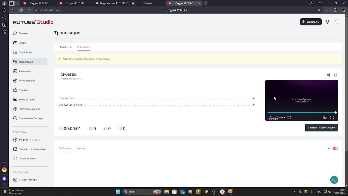Select the Донаты chat tab
Screen dimensions: 348x196
(81, 148)
